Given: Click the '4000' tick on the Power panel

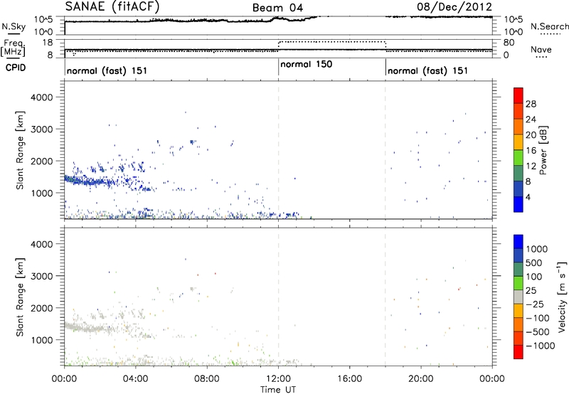Looking at the screenshot, I should [x=42, y=97].
